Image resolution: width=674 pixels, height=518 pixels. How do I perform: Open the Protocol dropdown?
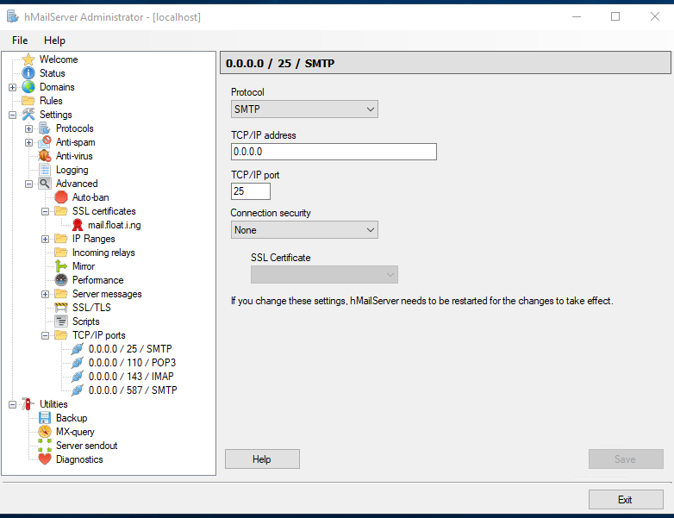pos(304,109)
